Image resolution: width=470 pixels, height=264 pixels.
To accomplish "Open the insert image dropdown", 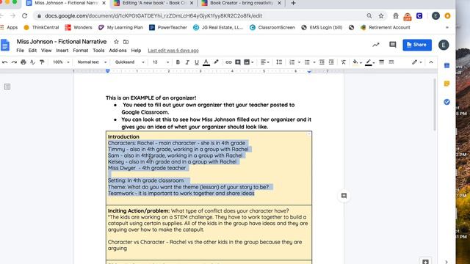I will coord(248,62).
